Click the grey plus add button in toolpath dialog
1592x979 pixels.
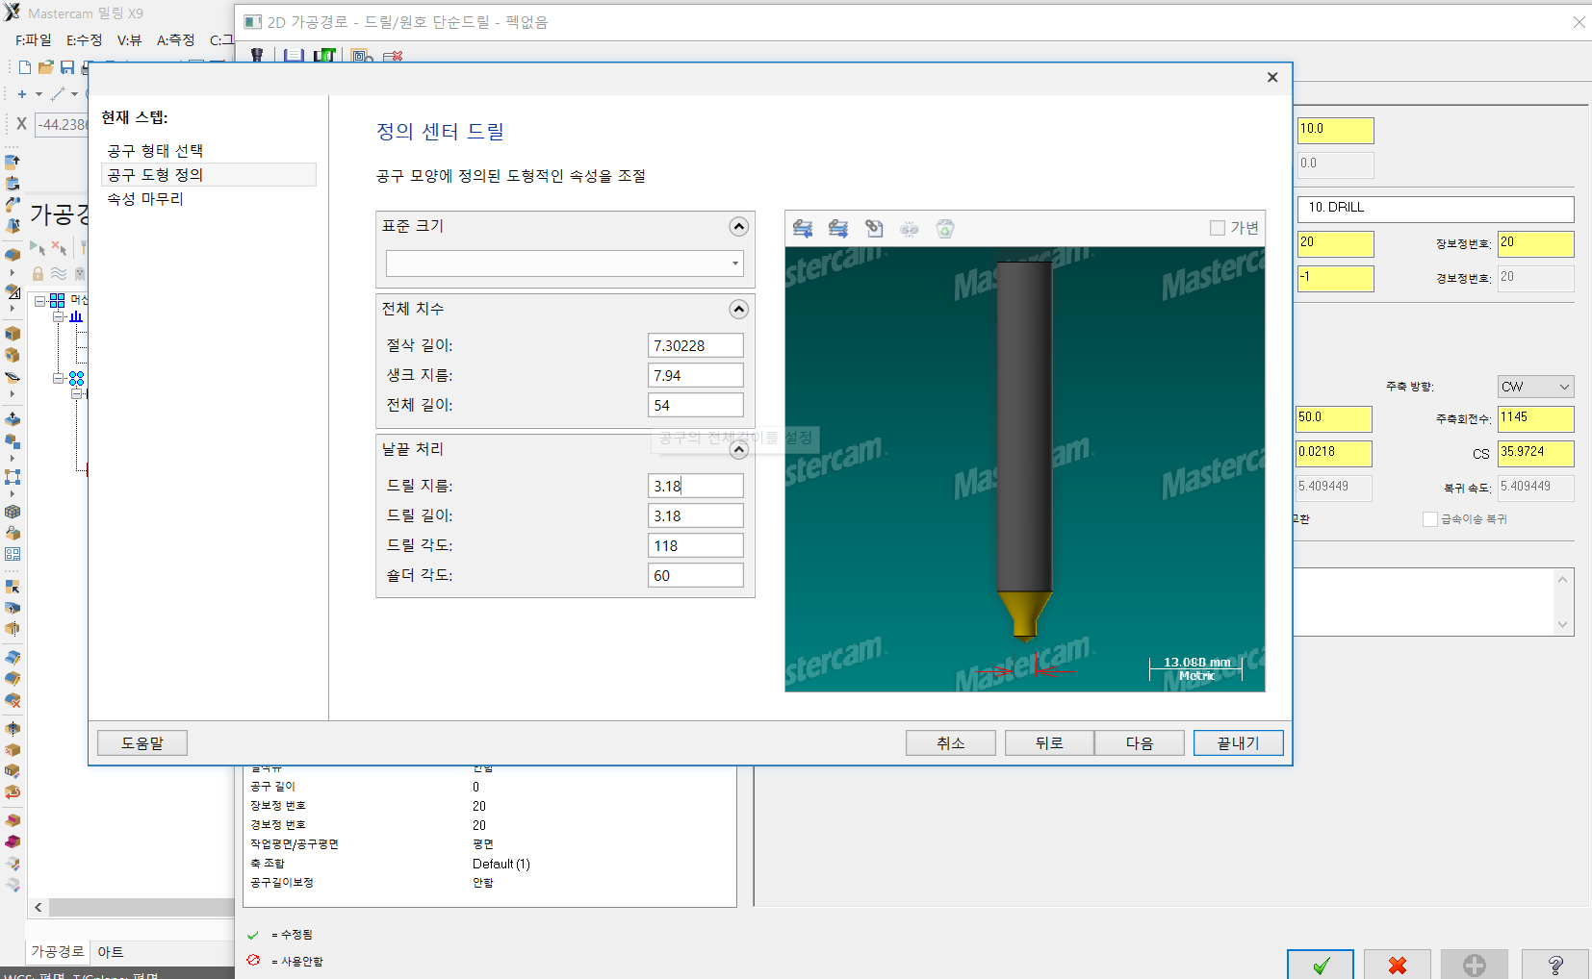[x=1475, y=965]
